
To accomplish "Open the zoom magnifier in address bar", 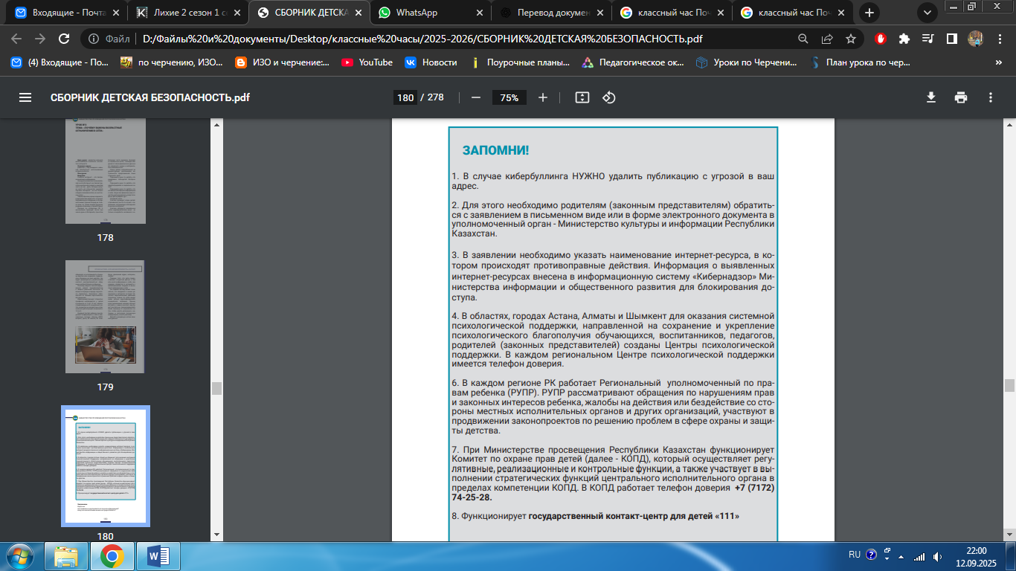I will point(803,39).
